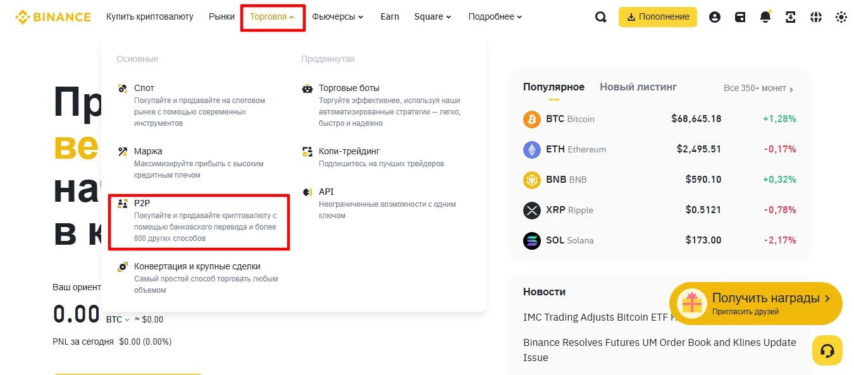Open the Рынки menu item

point(221,17)
